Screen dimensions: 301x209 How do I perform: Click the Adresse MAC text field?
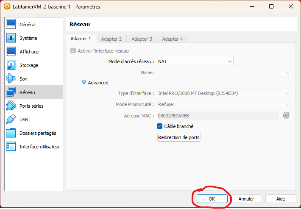tap(217, 115)
